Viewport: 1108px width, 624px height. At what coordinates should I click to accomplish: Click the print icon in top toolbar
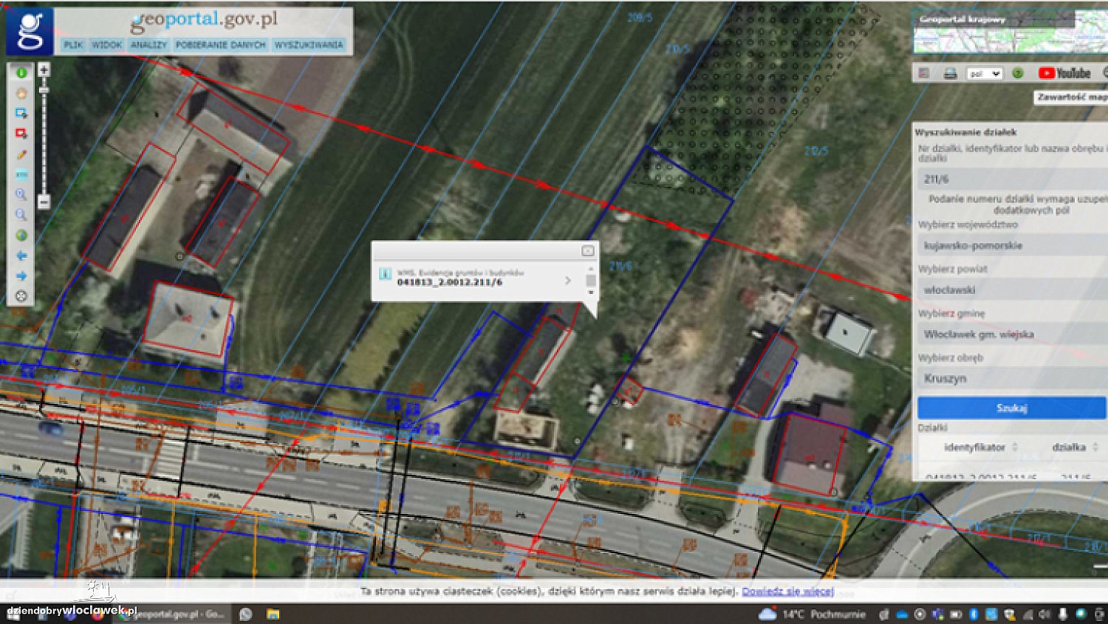pyautogui.click(x=951, y=73)
